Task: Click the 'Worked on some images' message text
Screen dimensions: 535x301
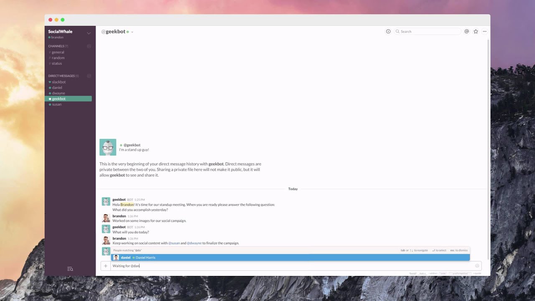Action: pos(149,221)
